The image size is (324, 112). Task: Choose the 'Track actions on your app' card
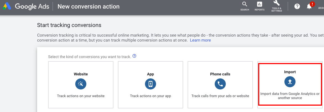pos(151,96)
